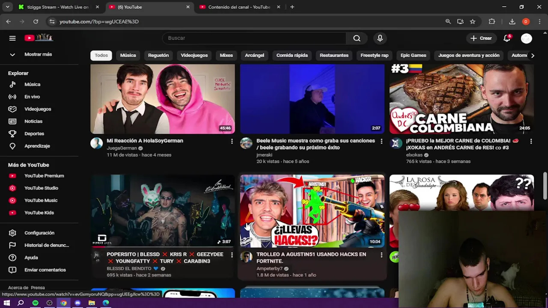Image resolution: width=548 pixels, height=308 pixels.
Task: Open Windows taskbar search
Action: [21, 303]
